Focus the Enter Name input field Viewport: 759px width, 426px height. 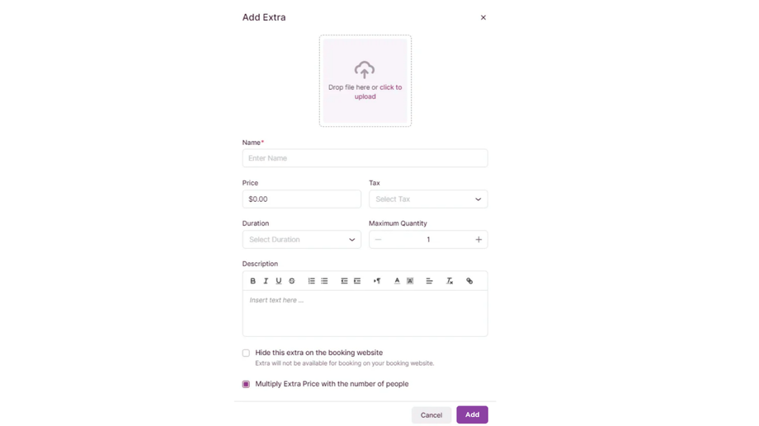coord(365,158)
